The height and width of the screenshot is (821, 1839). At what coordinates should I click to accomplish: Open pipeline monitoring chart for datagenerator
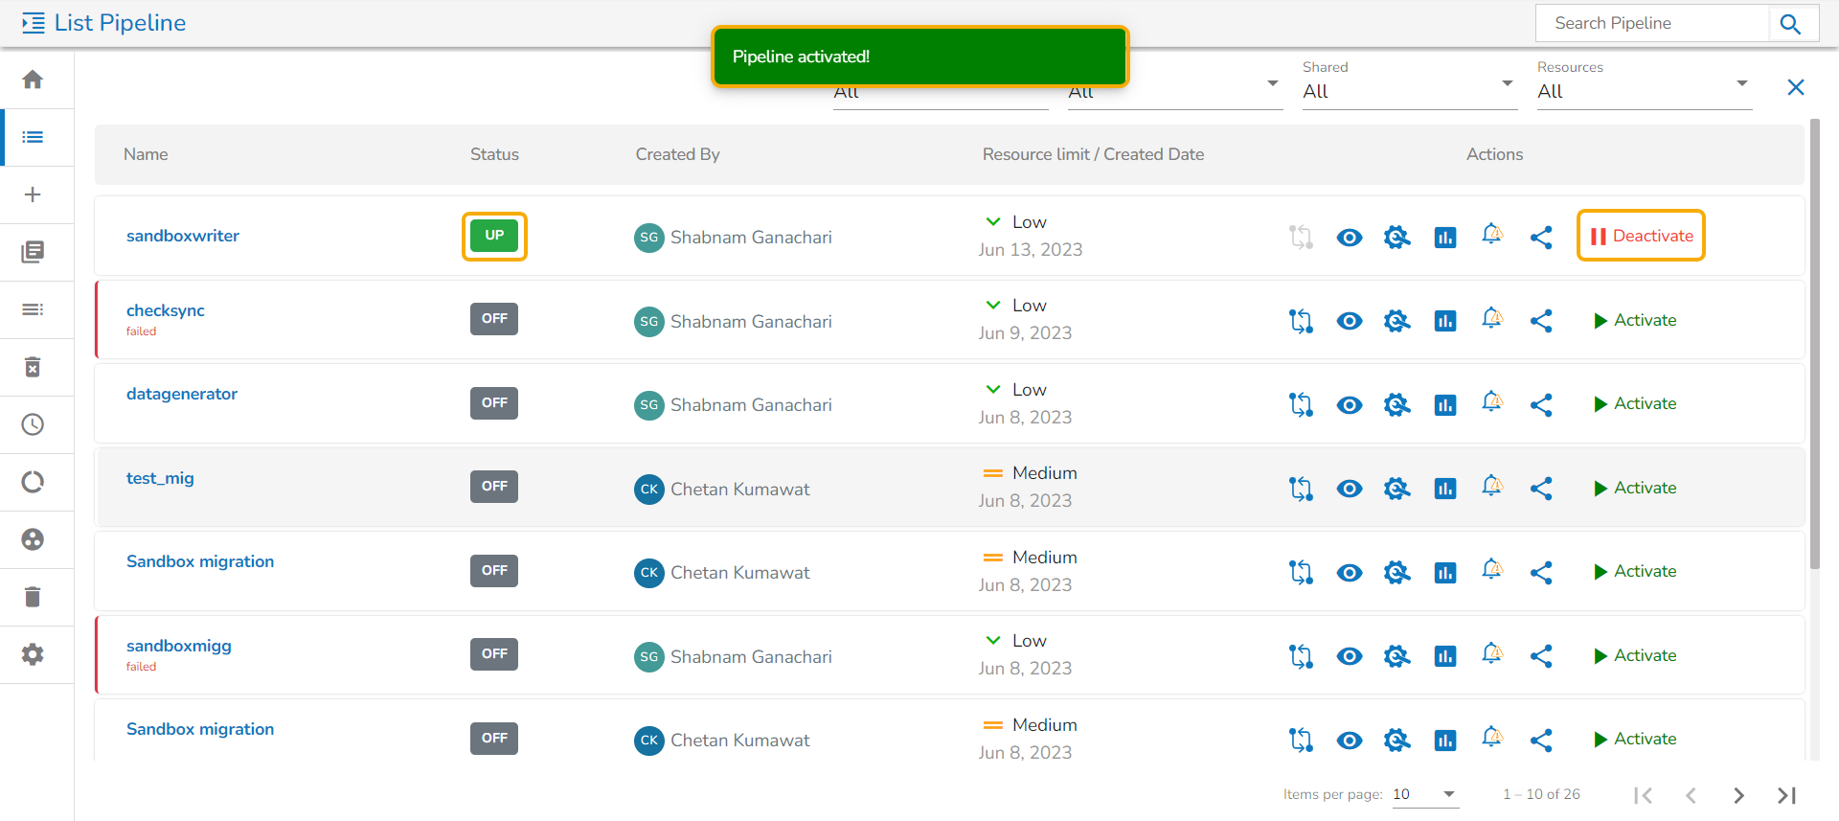pyautogui.click(x=1444, y=405)
